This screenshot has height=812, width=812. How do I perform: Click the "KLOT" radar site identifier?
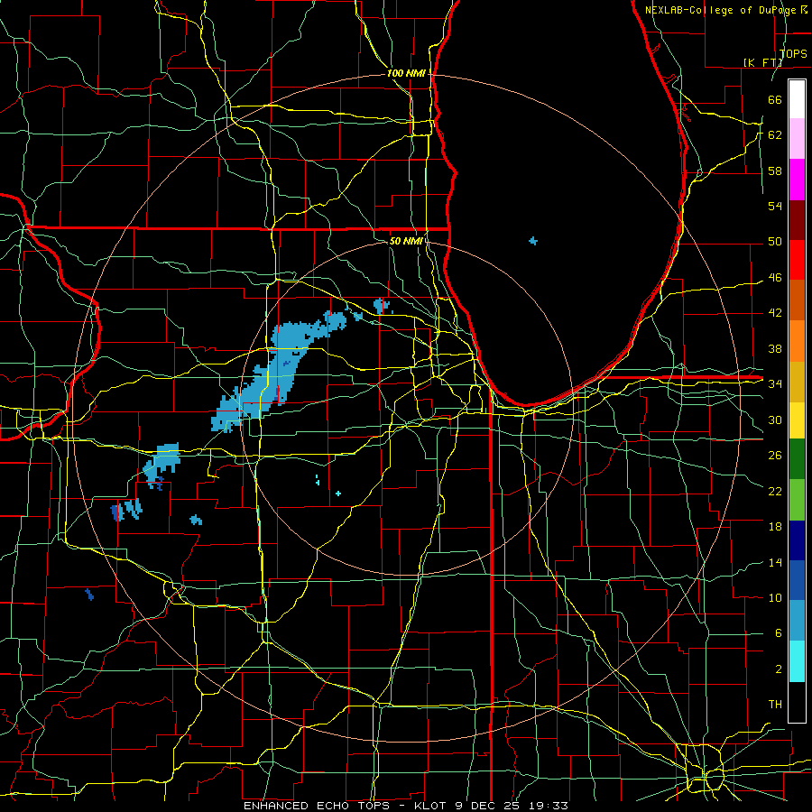pyautogui.click(x=431, y=806)
